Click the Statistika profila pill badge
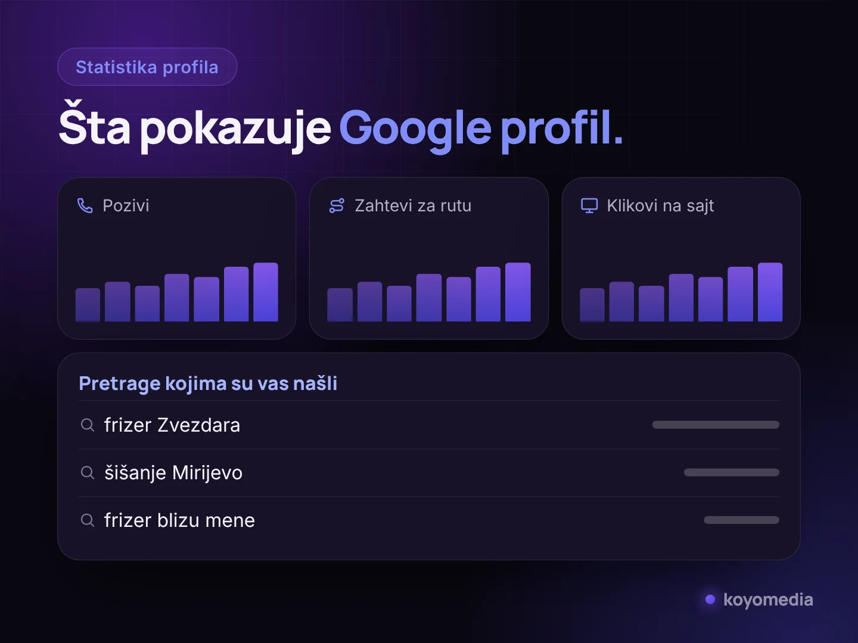Screen dimensions: 858x643 click(x=147, y=67)
